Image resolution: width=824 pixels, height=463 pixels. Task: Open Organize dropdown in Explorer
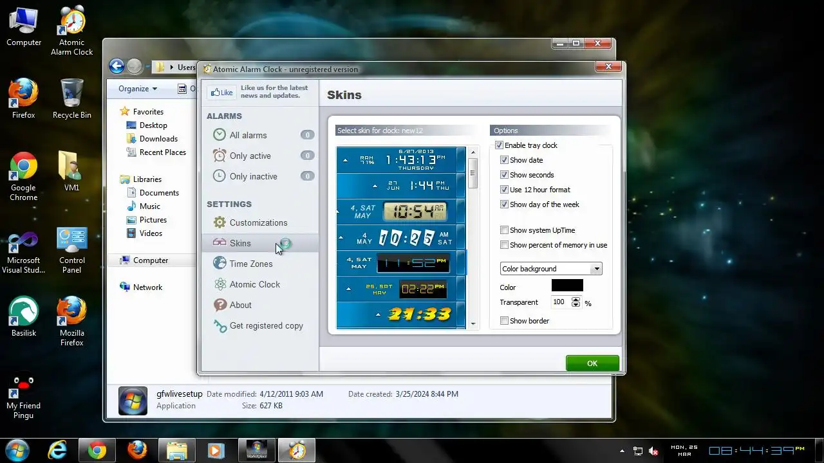click(137, 89)
